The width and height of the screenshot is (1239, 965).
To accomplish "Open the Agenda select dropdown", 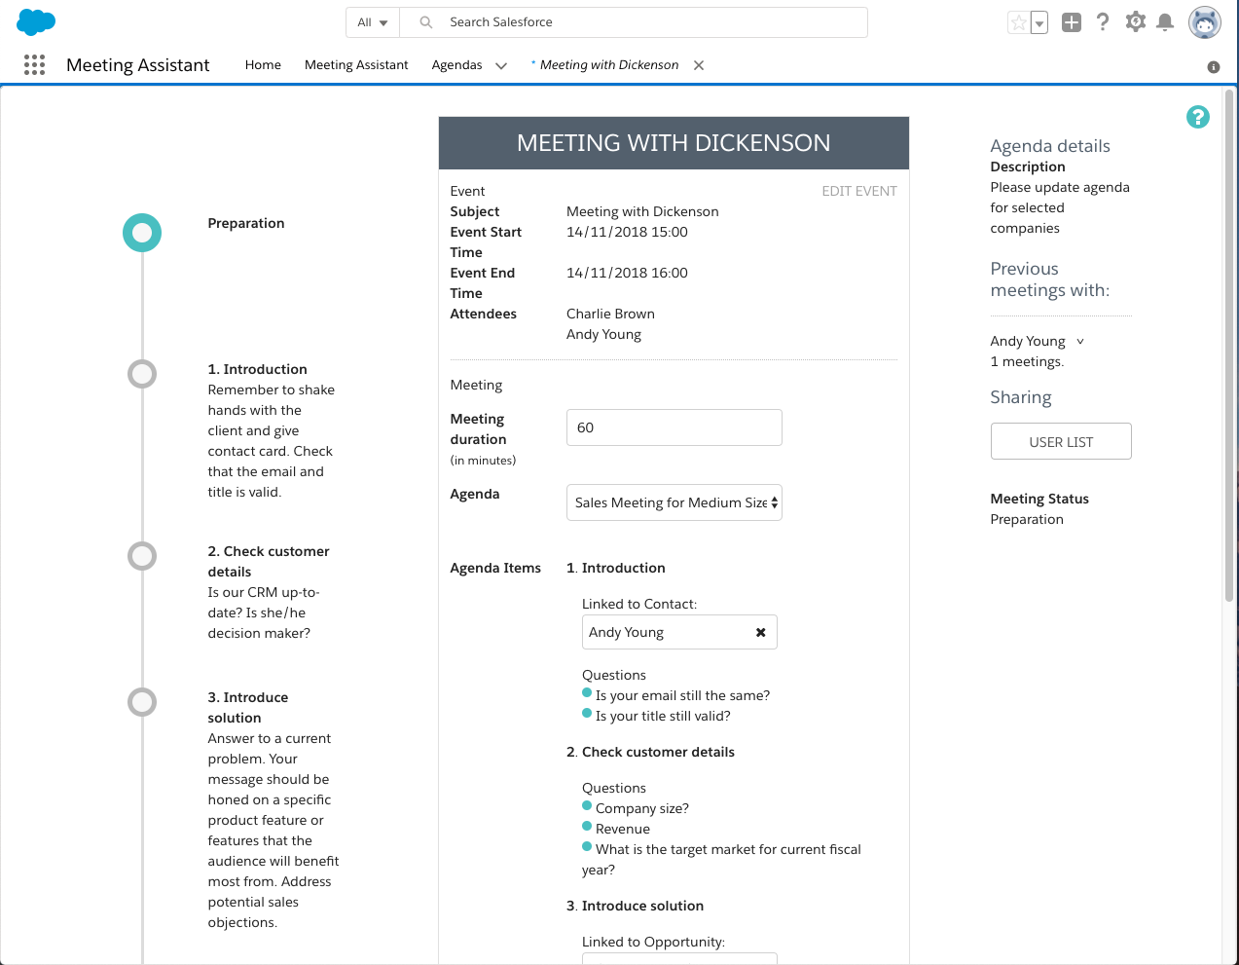I will point(674,502).
